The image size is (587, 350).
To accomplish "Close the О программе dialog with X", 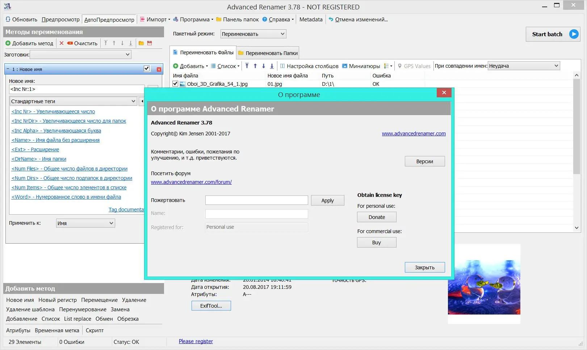I will [444, 93].
